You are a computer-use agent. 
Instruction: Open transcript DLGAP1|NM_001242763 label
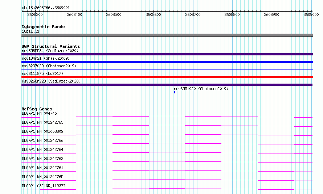[42, 122]
